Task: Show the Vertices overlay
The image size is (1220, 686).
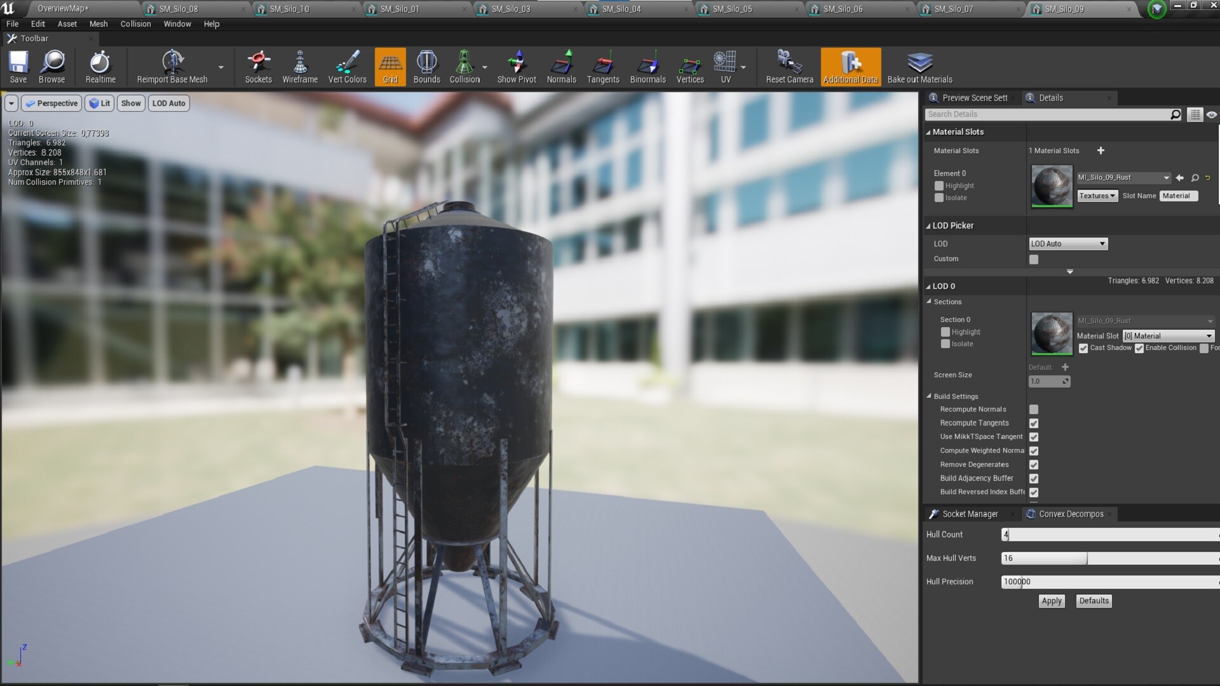Action: (689, 67)
